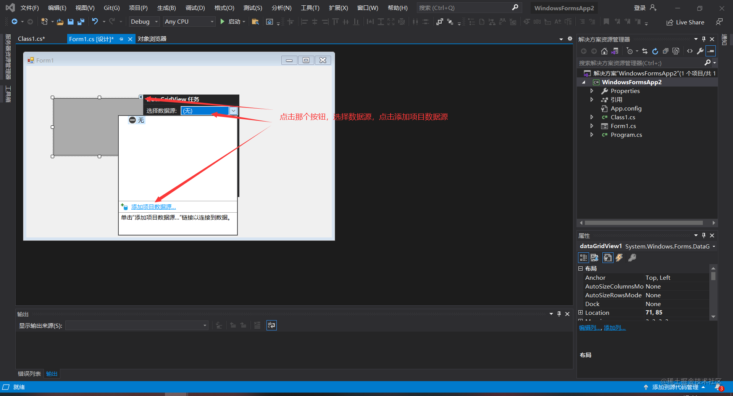Click the Alphabetical sort icon in Properties
The height and width of the screenshot is (396, 733).
[594, 258]
